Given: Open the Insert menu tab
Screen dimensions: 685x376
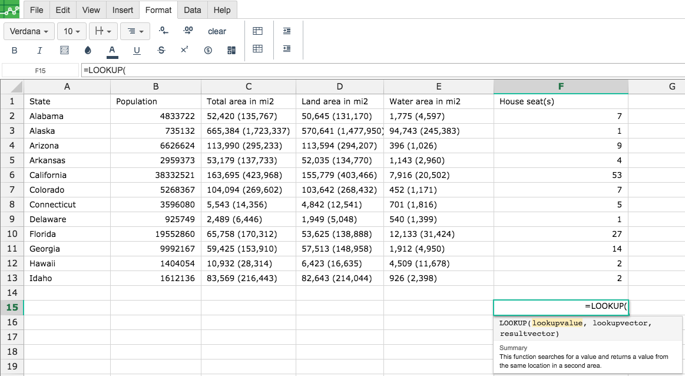Looking at the screenshot, I should pyautogui.click(x=123, y=10).
